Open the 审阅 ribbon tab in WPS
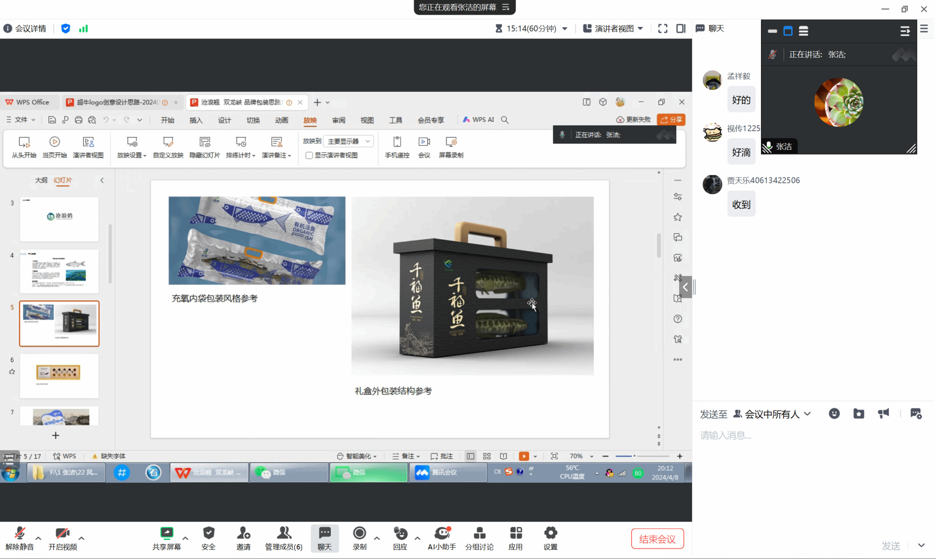Viewport: 936px width, 559px height. (339, 120)
